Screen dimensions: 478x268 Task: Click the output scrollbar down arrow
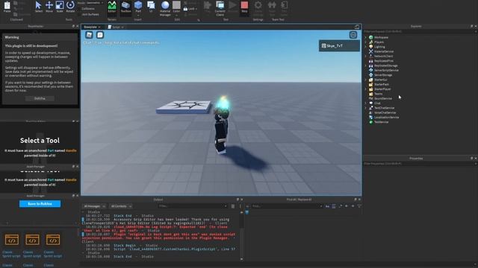242,259
